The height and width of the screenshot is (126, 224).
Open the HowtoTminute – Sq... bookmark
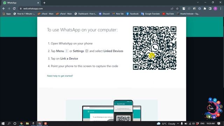(188, 14)
